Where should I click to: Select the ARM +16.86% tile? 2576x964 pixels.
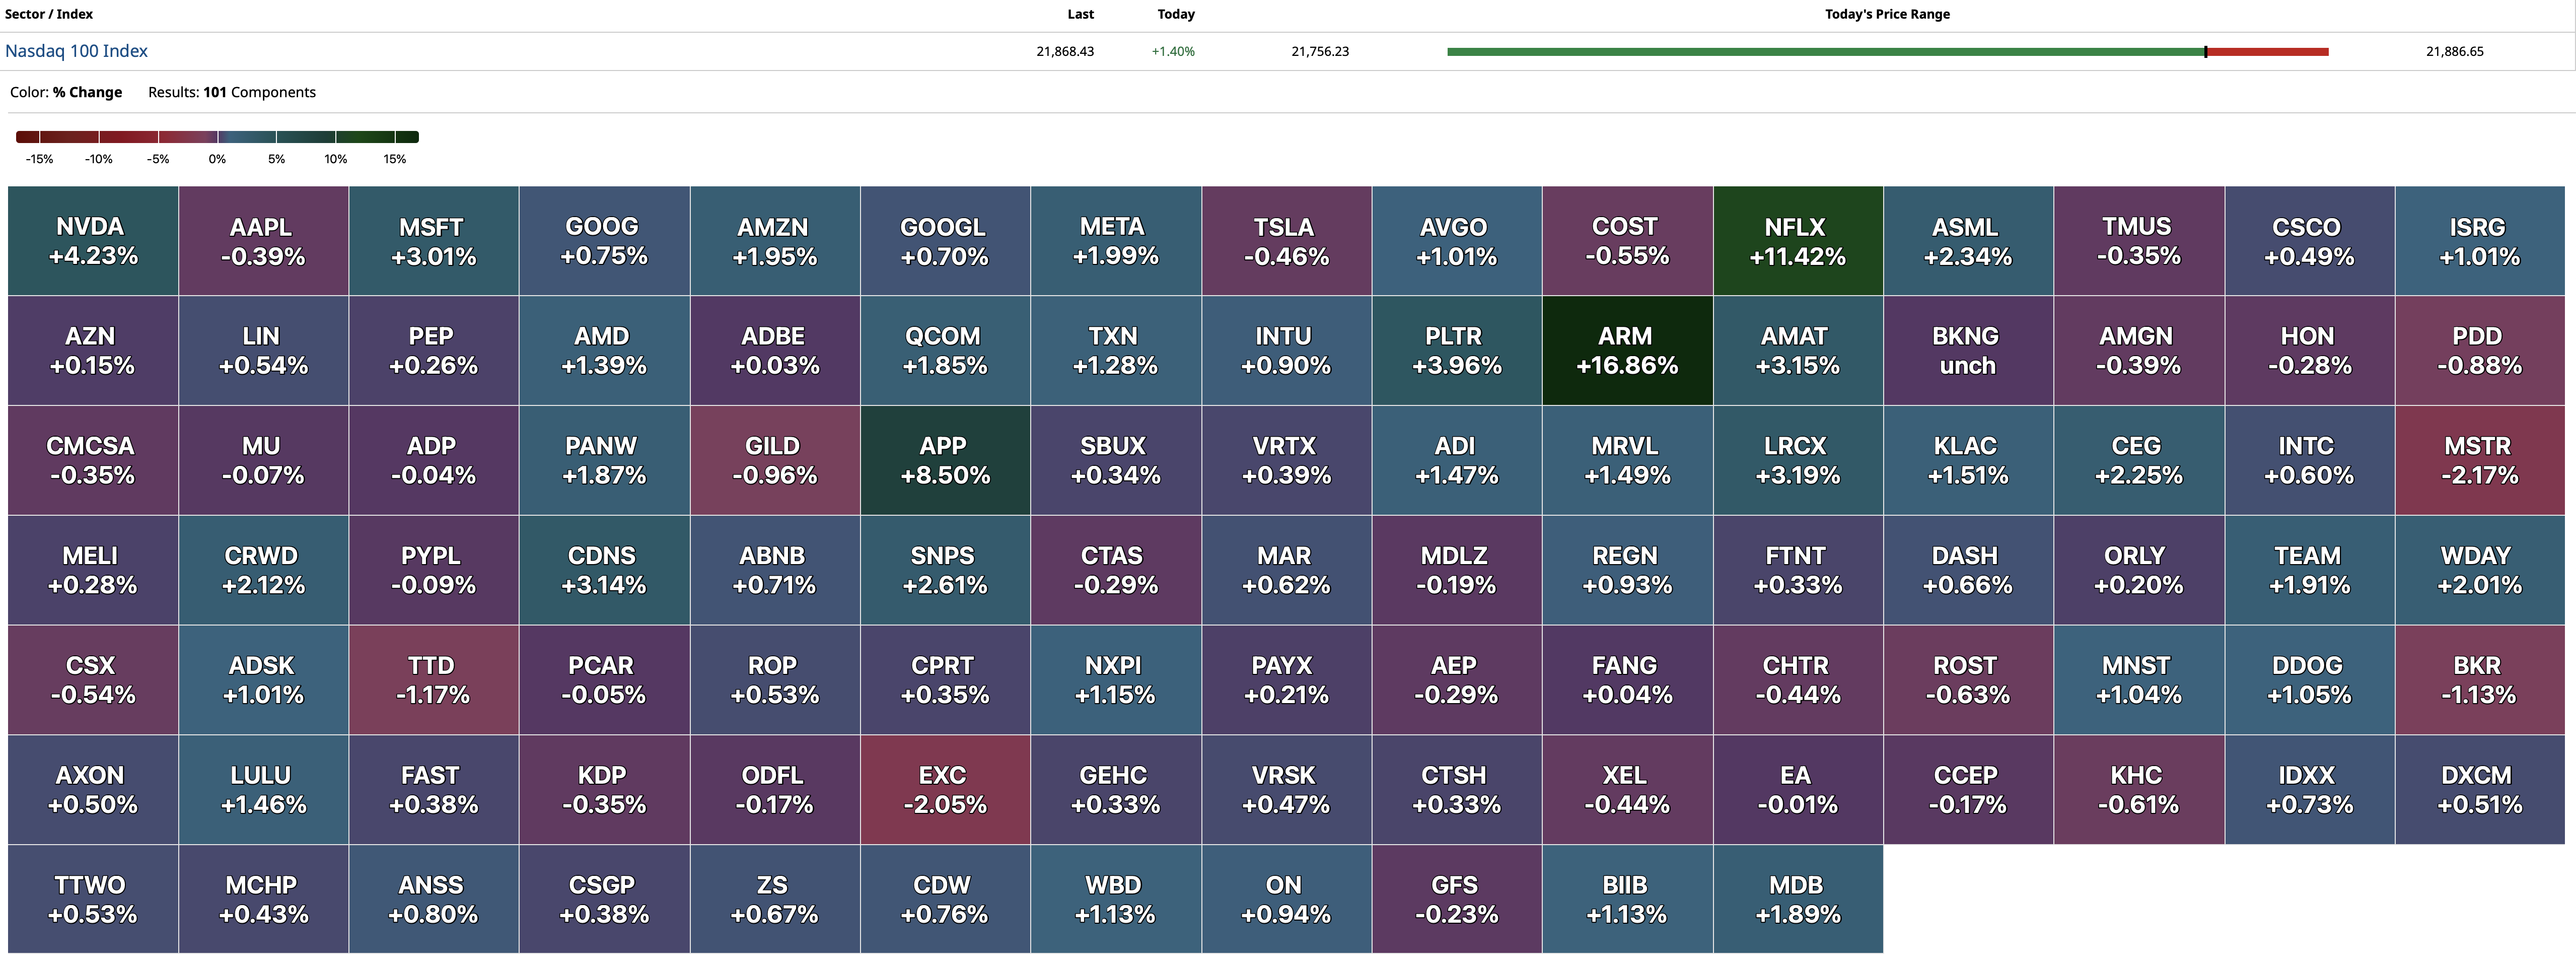click(x=1627, y=351)
